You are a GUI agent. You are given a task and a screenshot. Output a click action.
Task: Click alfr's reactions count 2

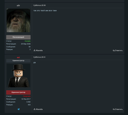[x=30, y=49]
